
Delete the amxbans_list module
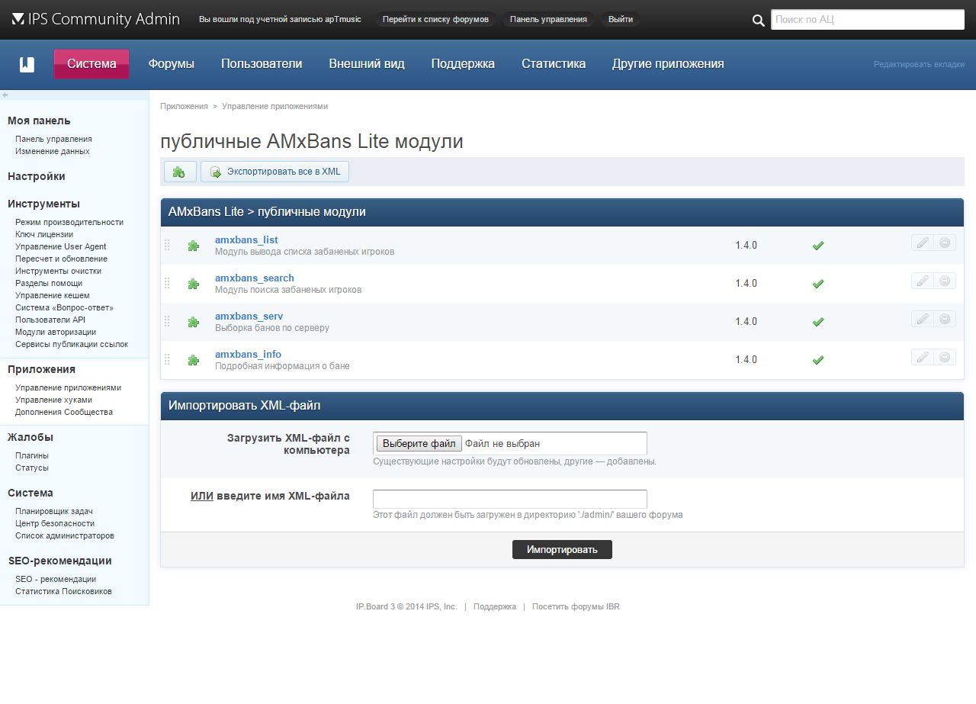945,243
